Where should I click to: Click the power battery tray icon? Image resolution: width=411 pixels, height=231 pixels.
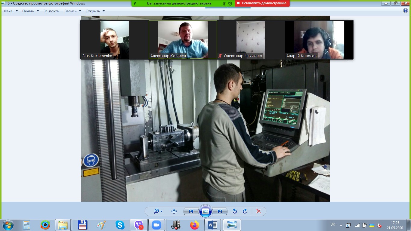point(365,225)
